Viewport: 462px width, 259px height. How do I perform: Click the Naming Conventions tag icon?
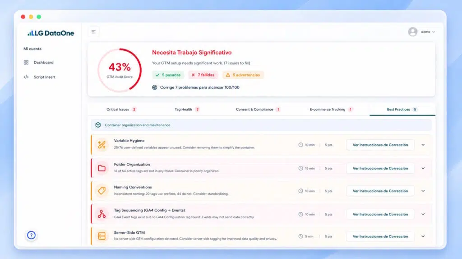102,191
